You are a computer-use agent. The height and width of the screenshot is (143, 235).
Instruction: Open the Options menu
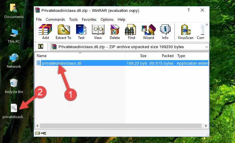(107, 20)
